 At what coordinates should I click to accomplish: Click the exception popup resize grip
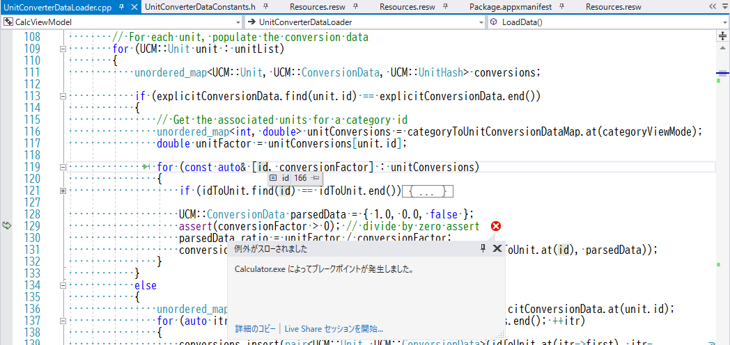(501, 335)
